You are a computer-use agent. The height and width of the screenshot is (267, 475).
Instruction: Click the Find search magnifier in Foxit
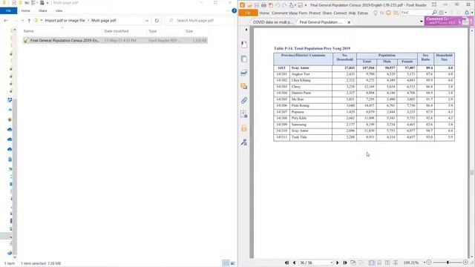tap(434, 13)
